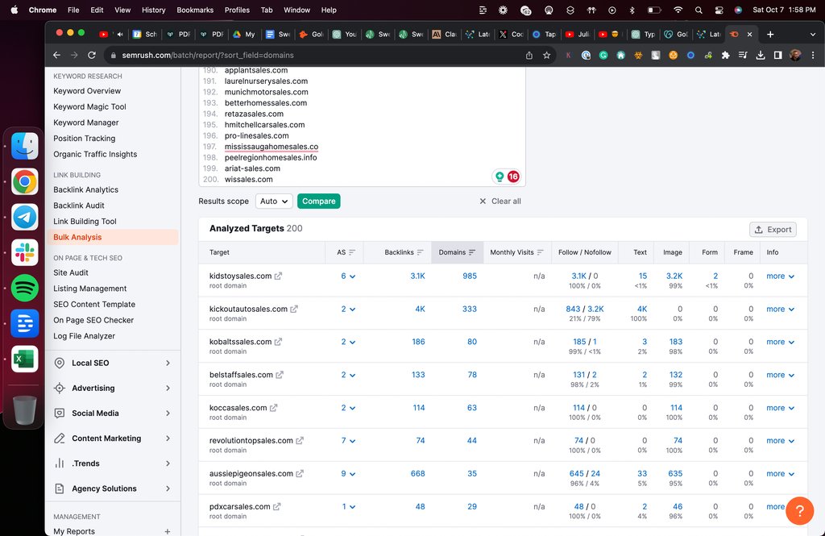Open Keyword Magic Tool in sidebar
The width and height of the screenshot is (825, 536).
click(89, 106)
